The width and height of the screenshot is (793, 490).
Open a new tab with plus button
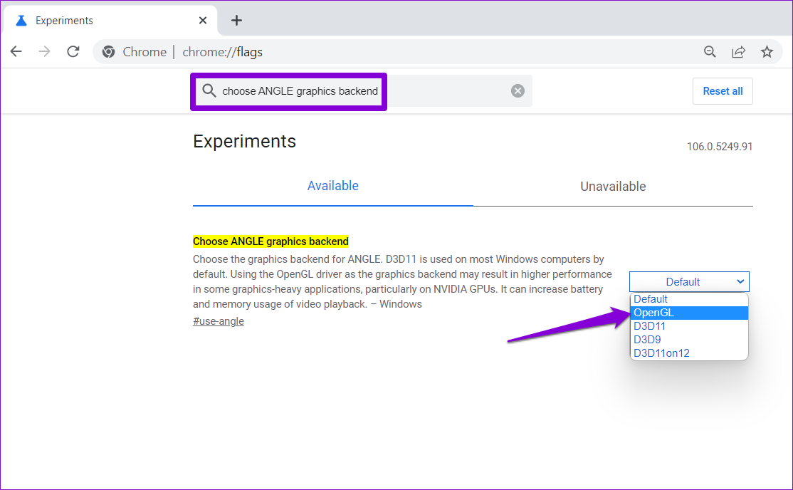[236, 20]
